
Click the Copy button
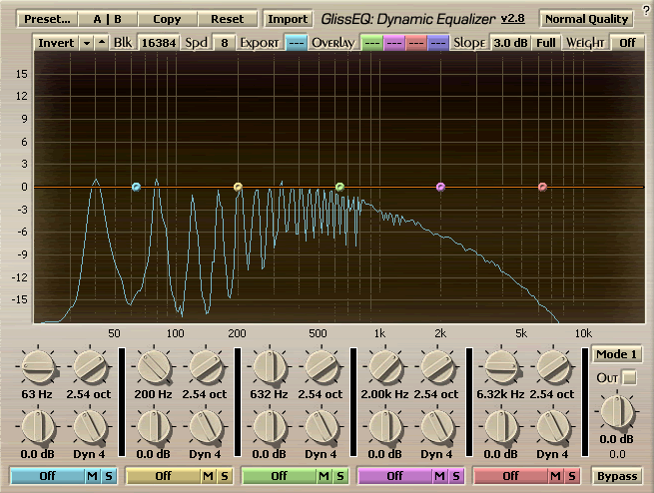tap(167, 19)
